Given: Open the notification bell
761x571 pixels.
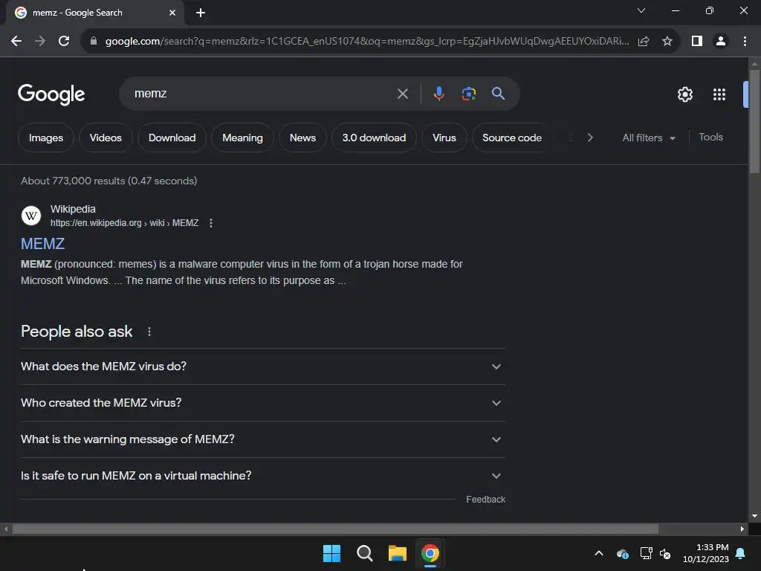Looking at the screenshot, I should [741, 553].
